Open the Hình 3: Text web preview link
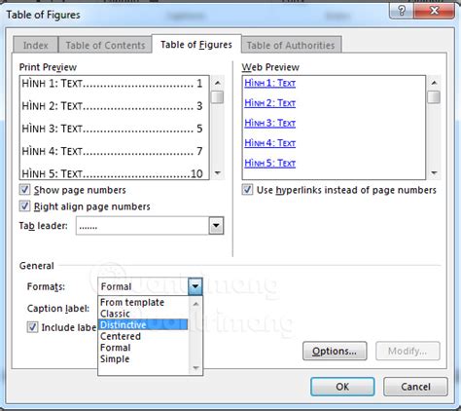Viewport: 461px width, 411px height. 269,123
